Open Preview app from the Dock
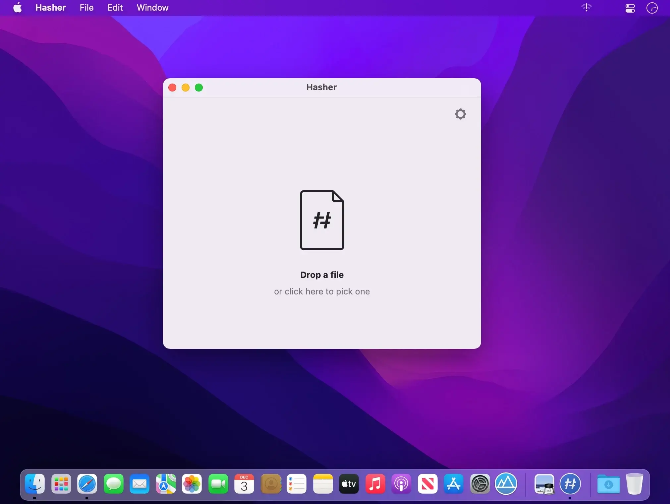Screen dimensions: 670x504 coord(544,484)
